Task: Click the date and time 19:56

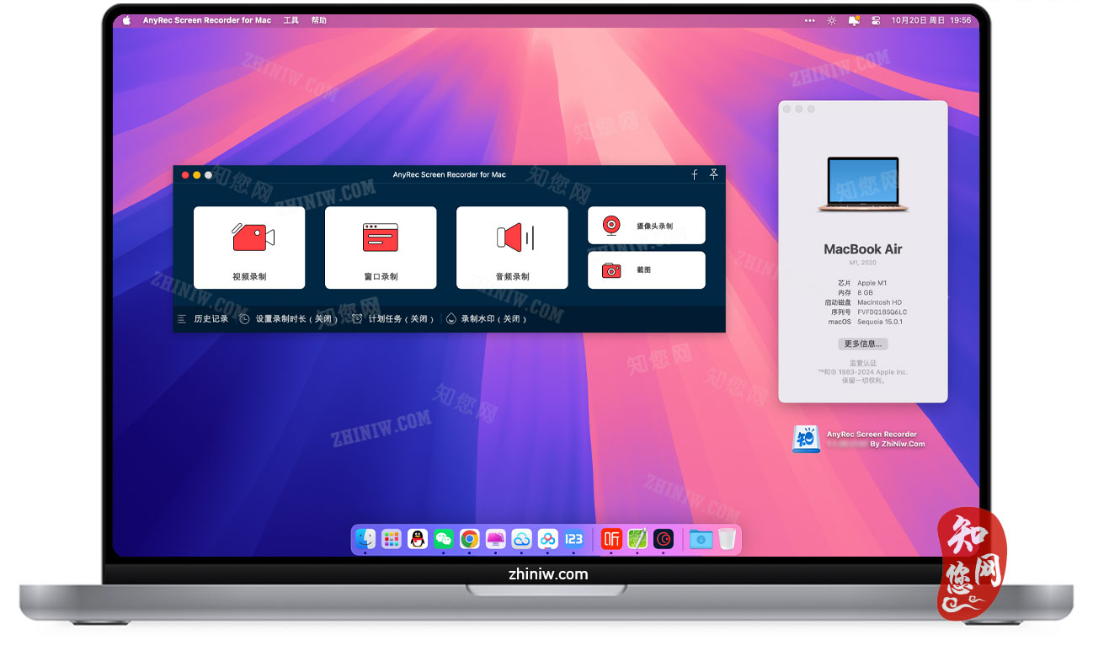Action: [931, 20]
